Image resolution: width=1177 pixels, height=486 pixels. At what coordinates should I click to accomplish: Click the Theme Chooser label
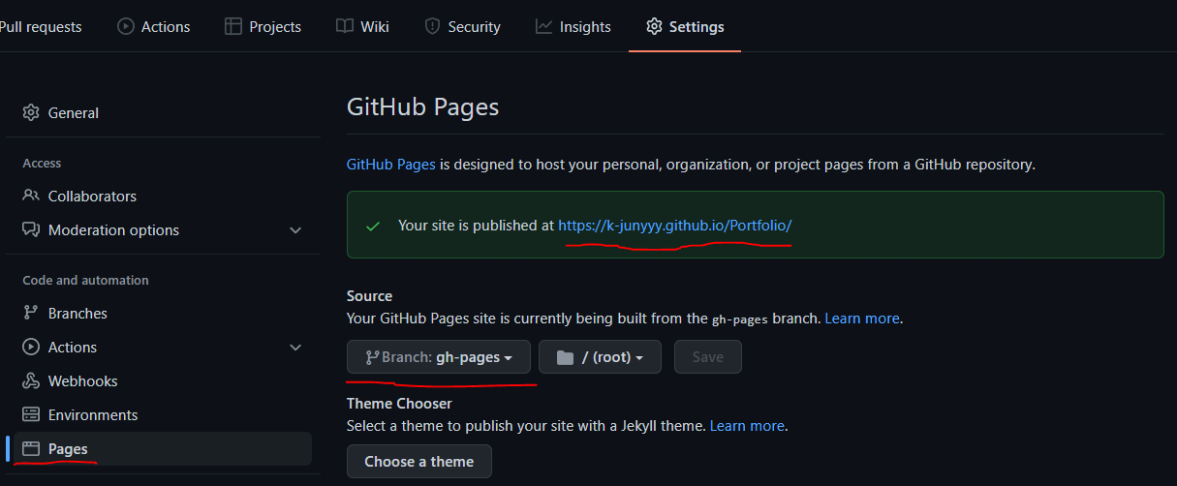tap(400, 403)
